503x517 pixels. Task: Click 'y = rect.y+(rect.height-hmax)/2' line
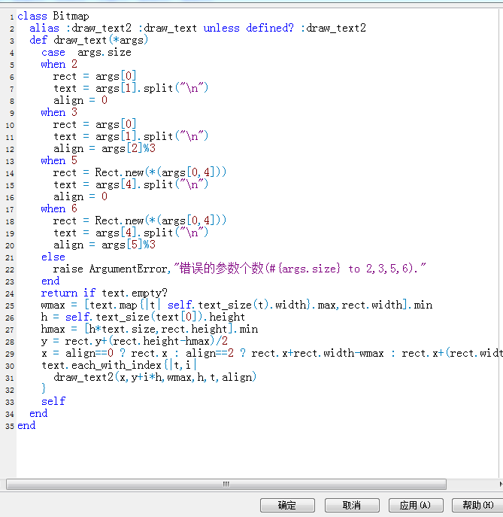tap(135, 341)
